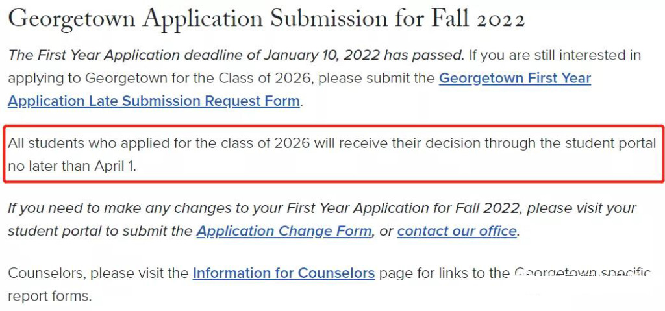Image resolution: width=665 pixels, height=311 pixels.
Task: Click 'Application Late Submission Request Form' link portion
Action: click(154, 101)
